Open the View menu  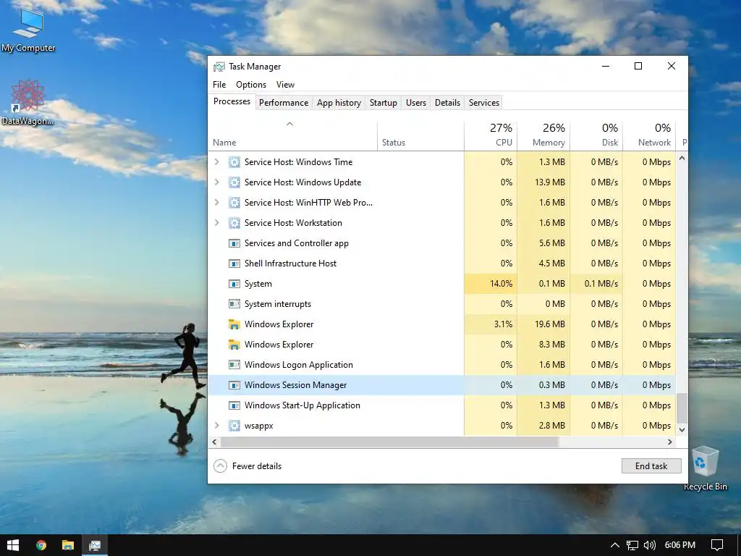pyautogui.click(x=285, y=85)
